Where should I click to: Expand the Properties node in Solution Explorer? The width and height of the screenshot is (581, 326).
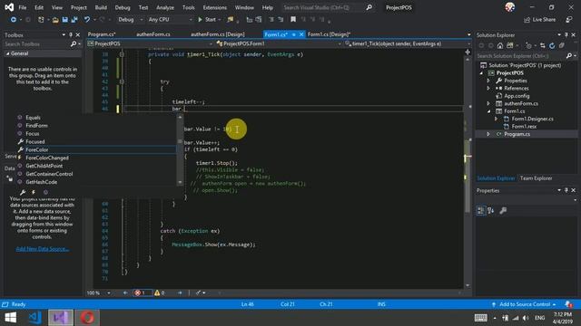pos(488,81)
